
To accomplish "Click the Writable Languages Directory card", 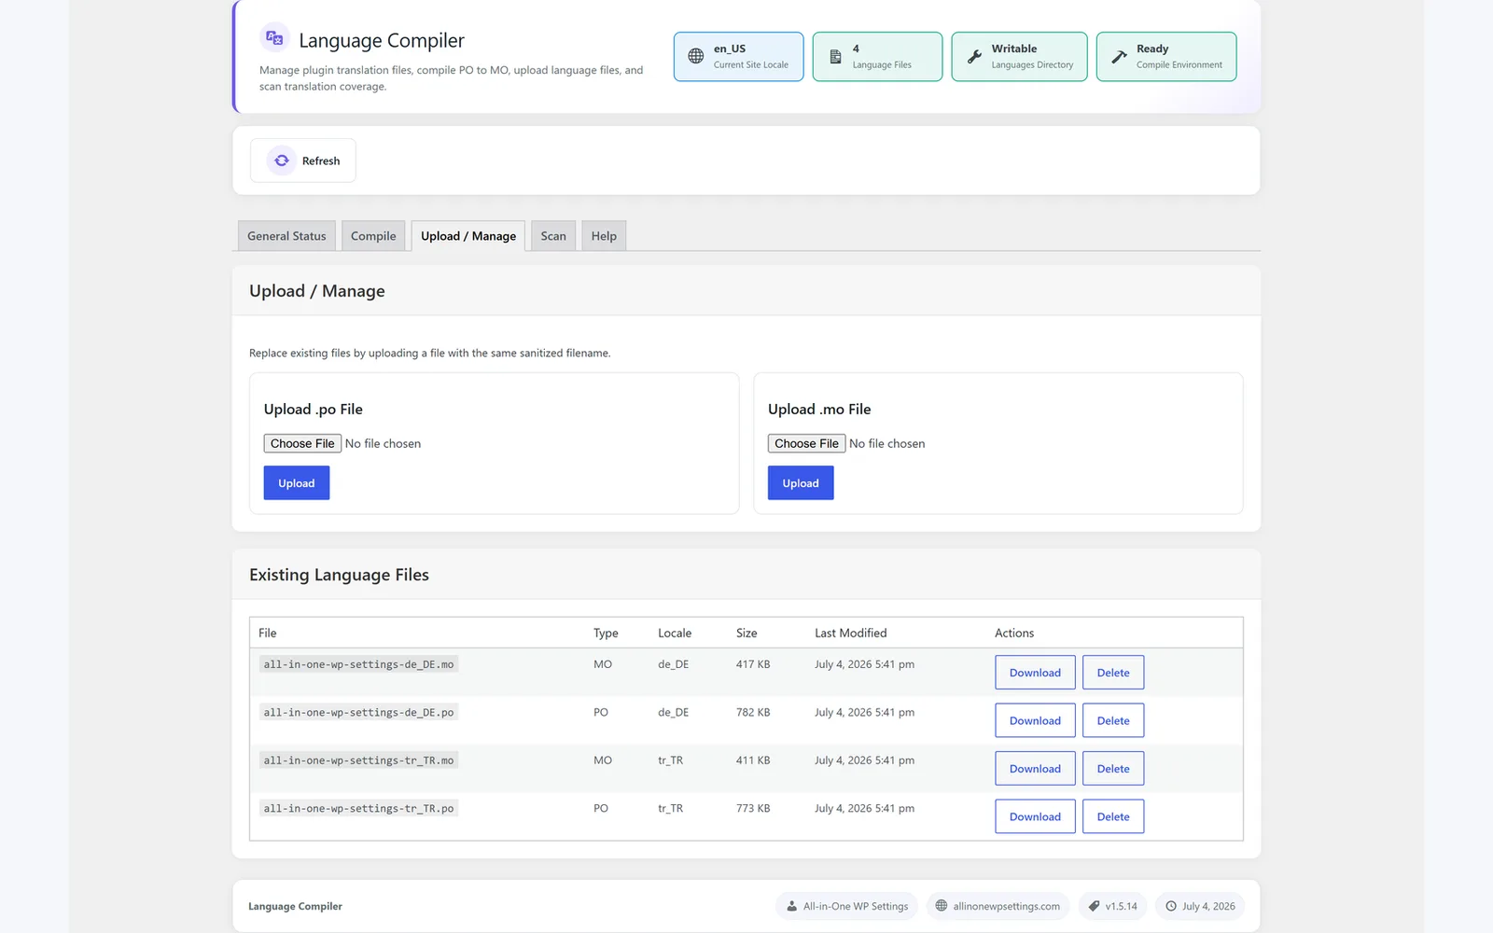I will pyautogui.click(x=1019, y=57).
